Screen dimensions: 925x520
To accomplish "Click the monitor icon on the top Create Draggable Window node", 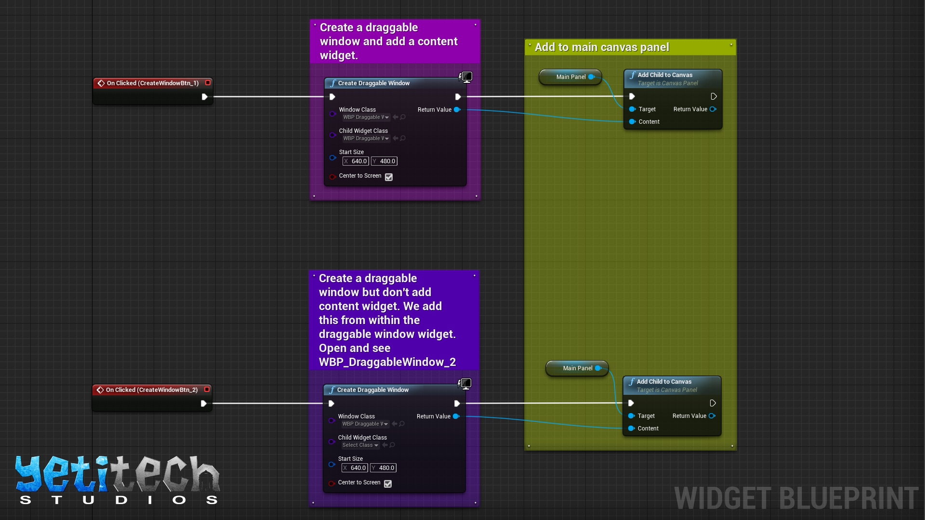I will (466, 77).
